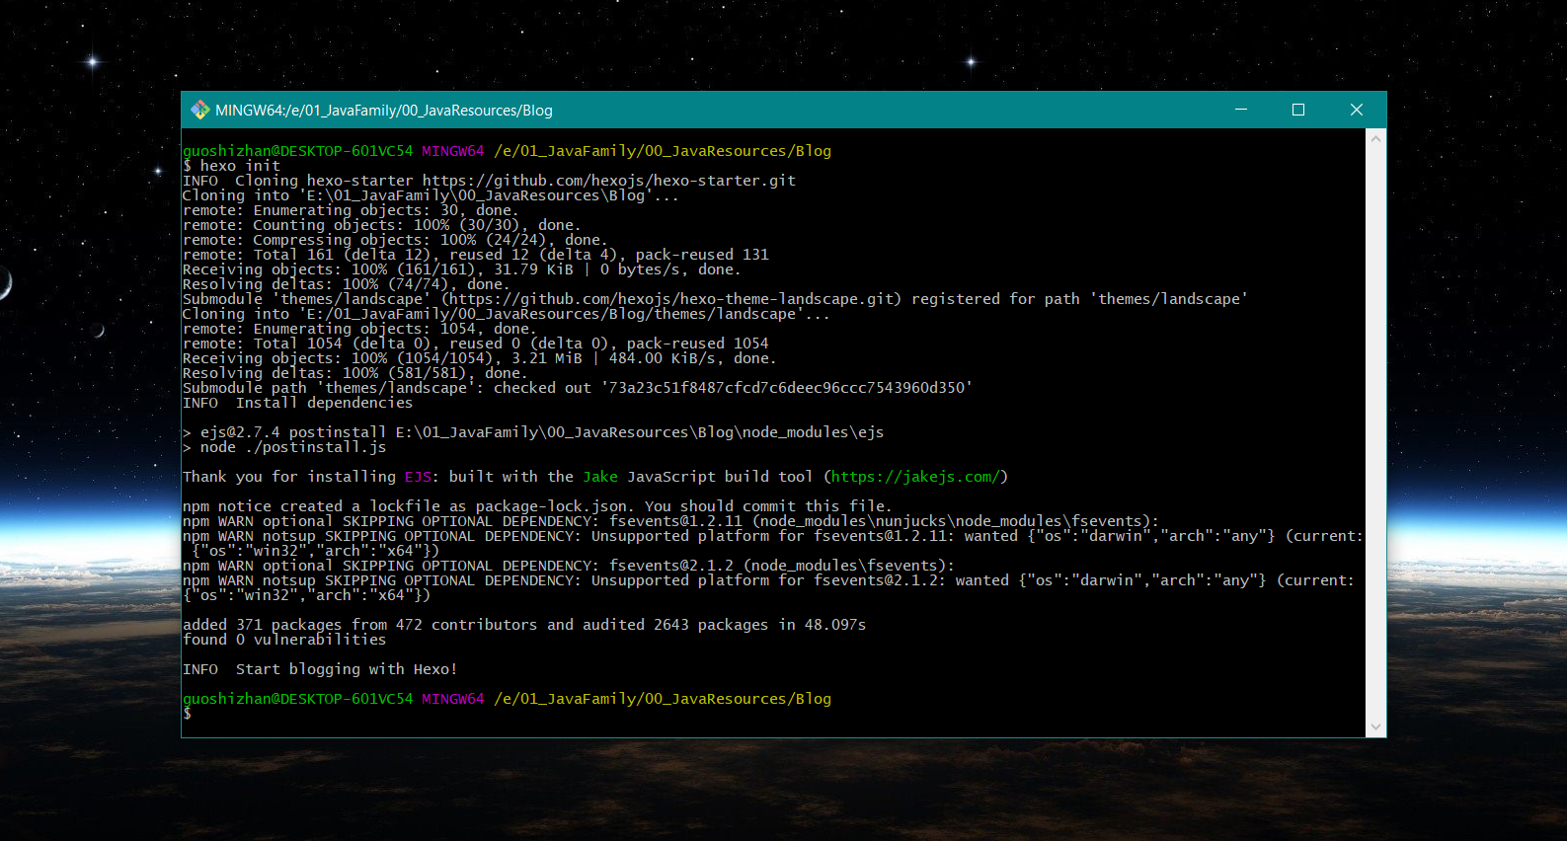1567x841 pixels.
Task: Close the MINGW64 terminal window
Action: tap(1356, 110)
